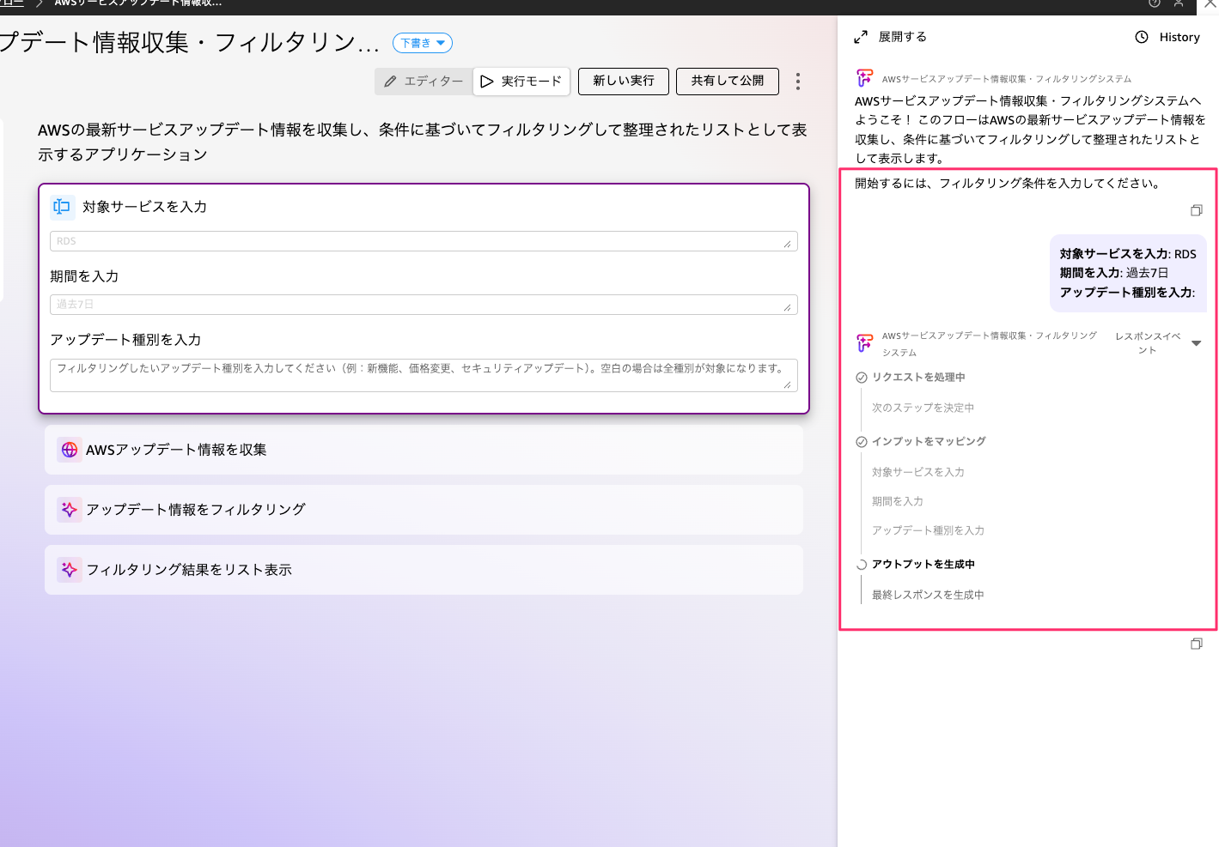The image size is (1219, 847).
Task: Click the 新しい実行 button
Action: [624, 81]
